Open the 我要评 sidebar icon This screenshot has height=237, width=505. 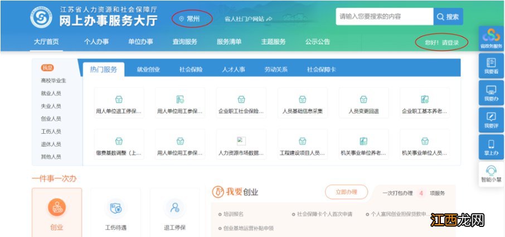pyautogui.click(x=491, y=120)
